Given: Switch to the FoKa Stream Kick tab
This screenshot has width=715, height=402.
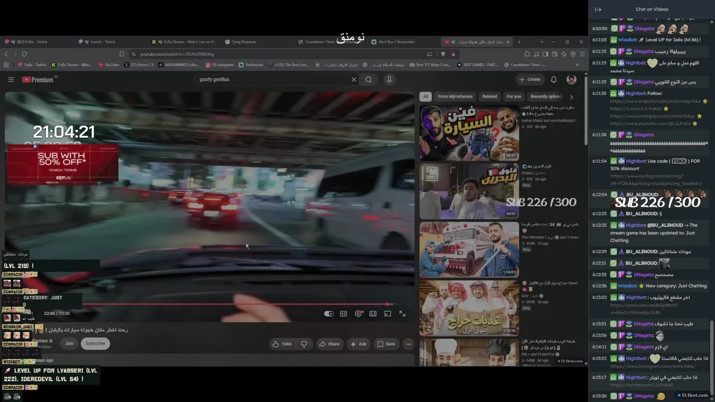Looking at the screenshot, I should [184, 42].
